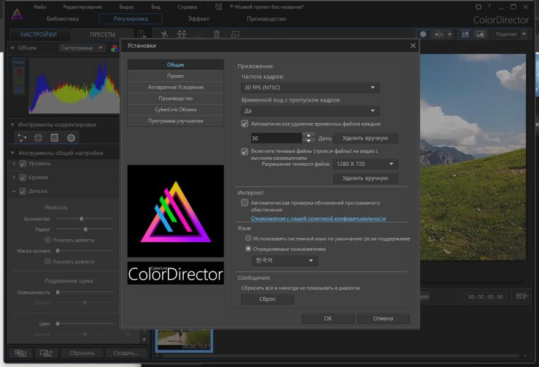Screen dimensions: 539x367
Task: Click the trash delete icon in toolbar
Action: [217, 34]
